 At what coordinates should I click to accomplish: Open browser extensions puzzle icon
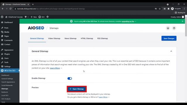click(x=168, y=9)
